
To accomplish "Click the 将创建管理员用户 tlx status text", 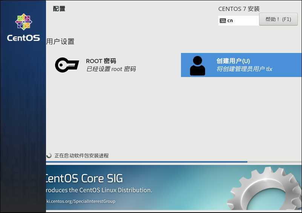I will [x=244, y=69].
